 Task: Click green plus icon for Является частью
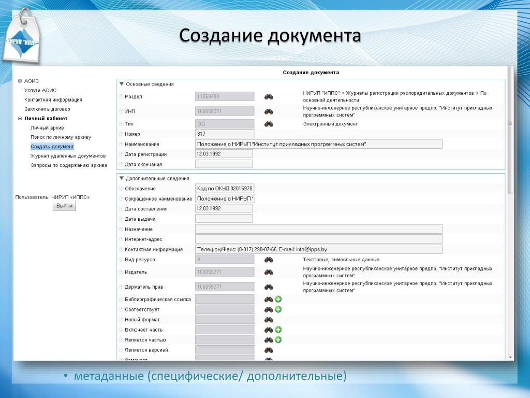click(278, 340)
